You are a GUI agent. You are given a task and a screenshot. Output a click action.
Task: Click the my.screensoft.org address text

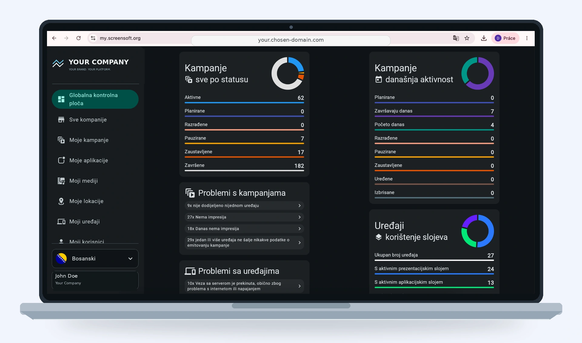(x=120, y=38)
